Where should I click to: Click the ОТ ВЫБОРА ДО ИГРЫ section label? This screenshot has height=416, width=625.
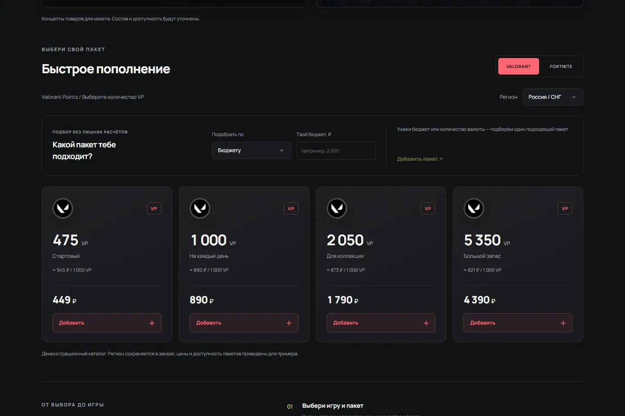pyautogui.click(x=72, y=405)
